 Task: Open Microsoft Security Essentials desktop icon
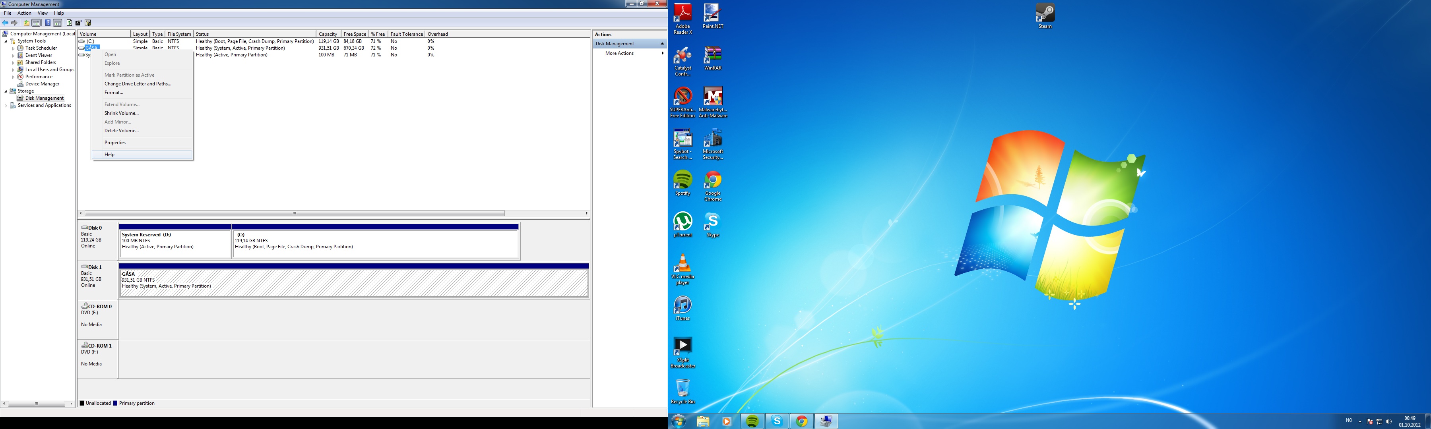713,144
